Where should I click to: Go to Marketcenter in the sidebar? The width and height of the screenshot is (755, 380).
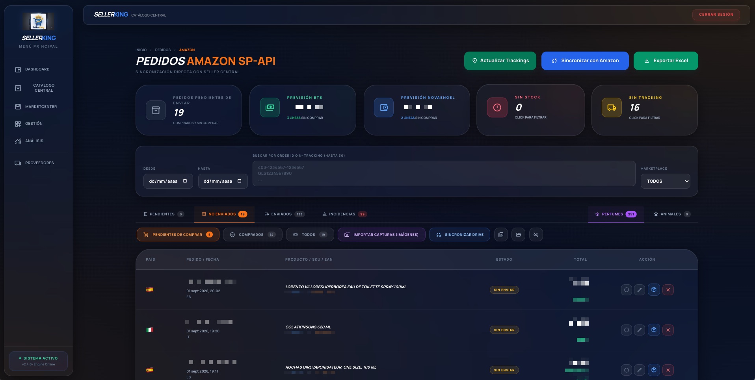click(38, 107)
